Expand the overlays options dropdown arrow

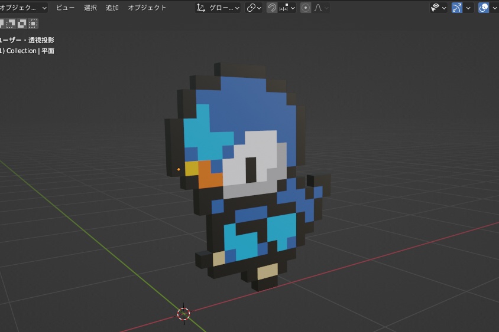tap(494, 8)
